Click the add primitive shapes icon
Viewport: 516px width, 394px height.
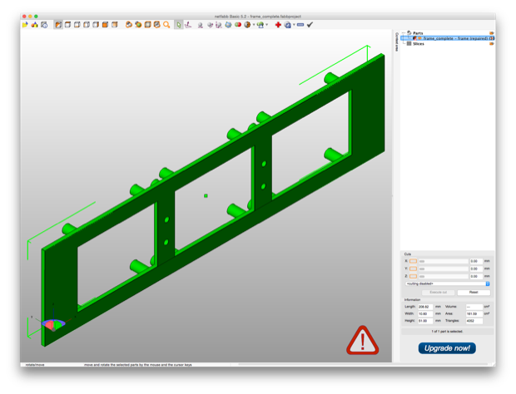click(x=34, y=25)
